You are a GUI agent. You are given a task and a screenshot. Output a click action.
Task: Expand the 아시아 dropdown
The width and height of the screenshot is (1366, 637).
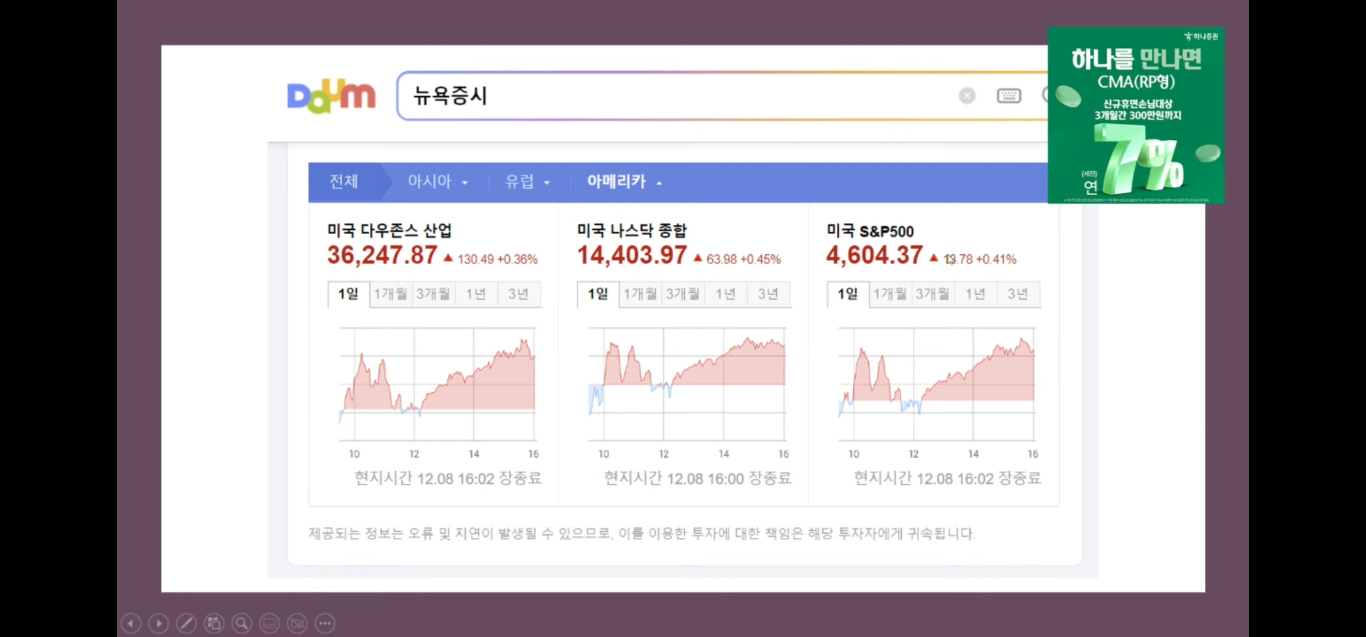[x=438, y=182]
